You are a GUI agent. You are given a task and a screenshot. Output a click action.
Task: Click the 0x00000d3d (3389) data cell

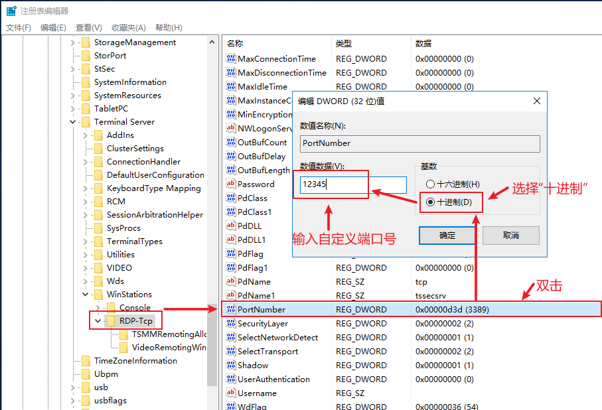[452, 309]
